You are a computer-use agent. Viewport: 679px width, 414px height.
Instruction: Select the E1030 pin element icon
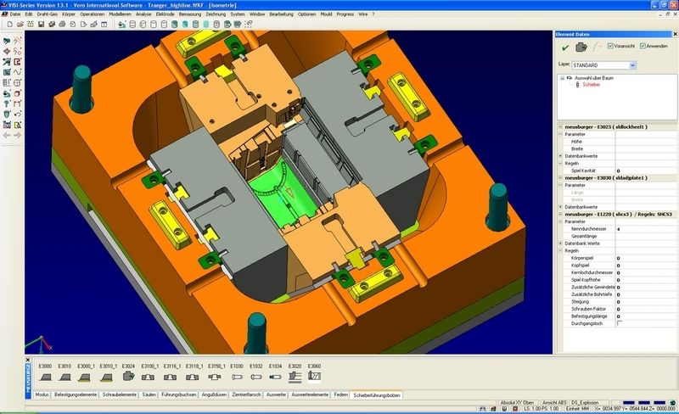pos(237,378)
